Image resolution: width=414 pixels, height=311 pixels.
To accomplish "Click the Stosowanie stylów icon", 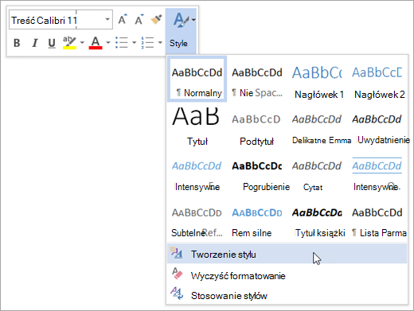I will coord(177,294).
